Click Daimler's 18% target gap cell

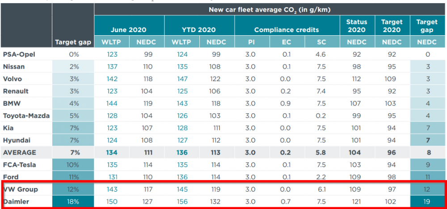[73, 201]
